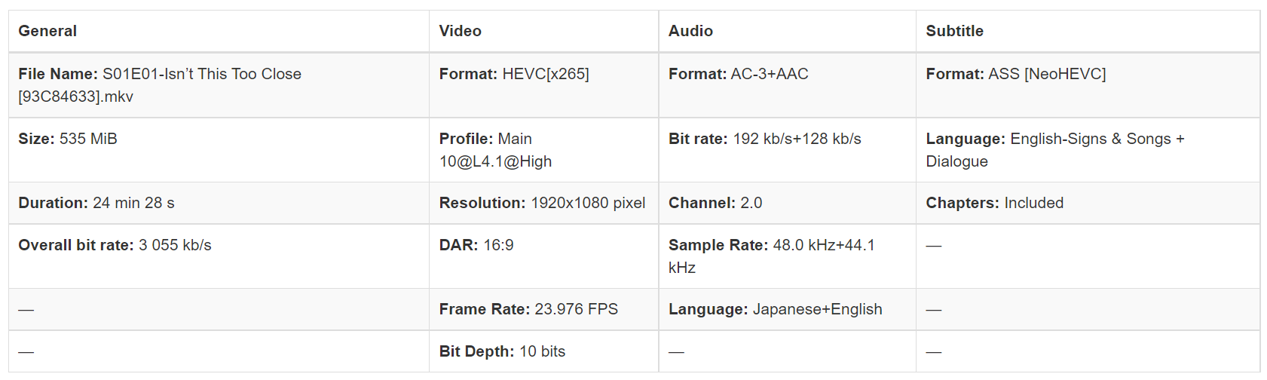
Task: Select the audio Bit rate 192 kb/s+128 kb/s cell
Action: [x=788, y=150]
